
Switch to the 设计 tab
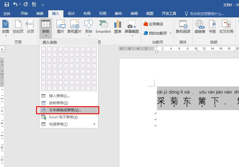[x=71, y=14]
